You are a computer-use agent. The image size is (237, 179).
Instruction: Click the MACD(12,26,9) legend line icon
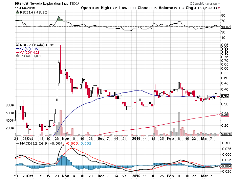(18, 144)
